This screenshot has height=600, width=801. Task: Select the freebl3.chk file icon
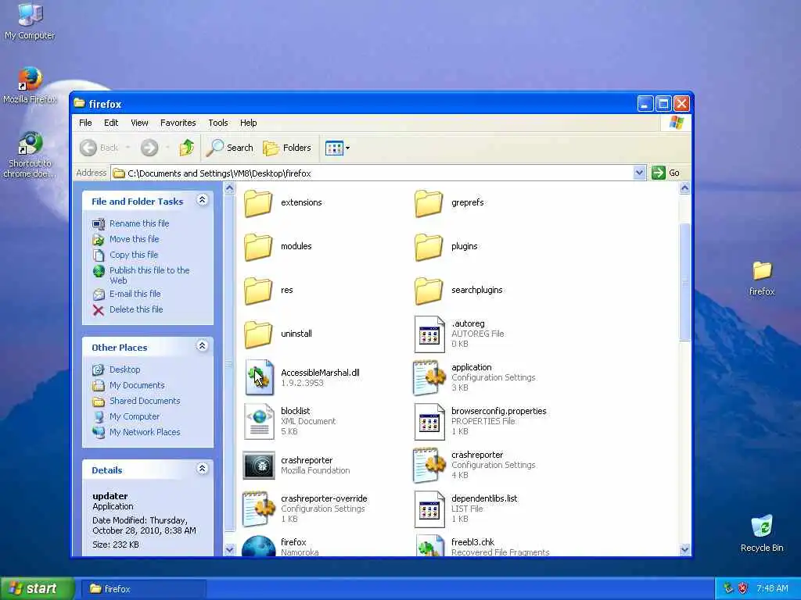coord(429,545)
